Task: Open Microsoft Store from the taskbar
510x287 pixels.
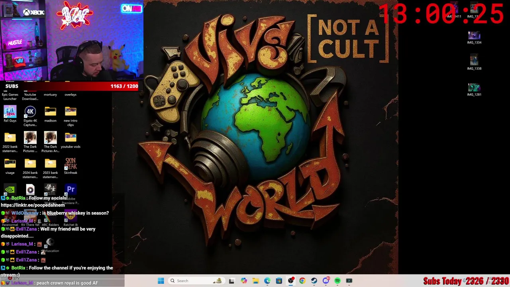Action: point(279,281)
